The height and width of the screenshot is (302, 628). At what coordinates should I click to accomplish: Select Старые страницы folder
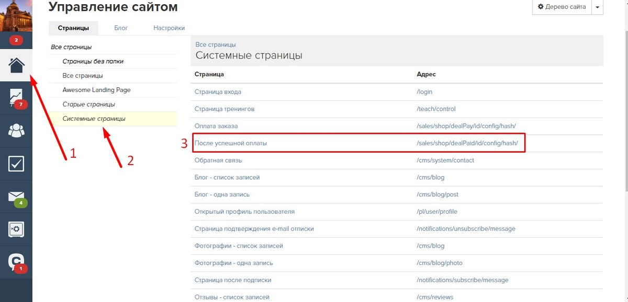tap(88, 104)
